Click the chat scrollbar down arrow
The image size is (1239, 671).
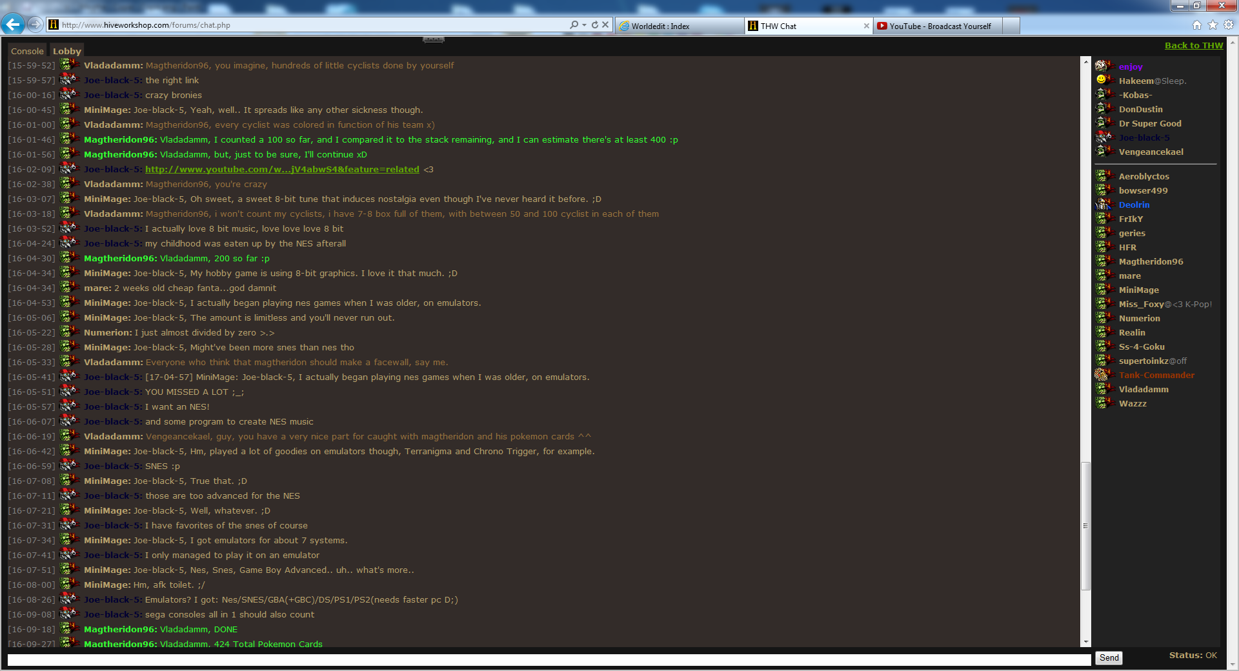click(x=1085, y=642)
